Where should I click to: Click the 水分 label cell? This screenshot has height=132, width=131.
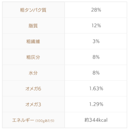[33, 73]
